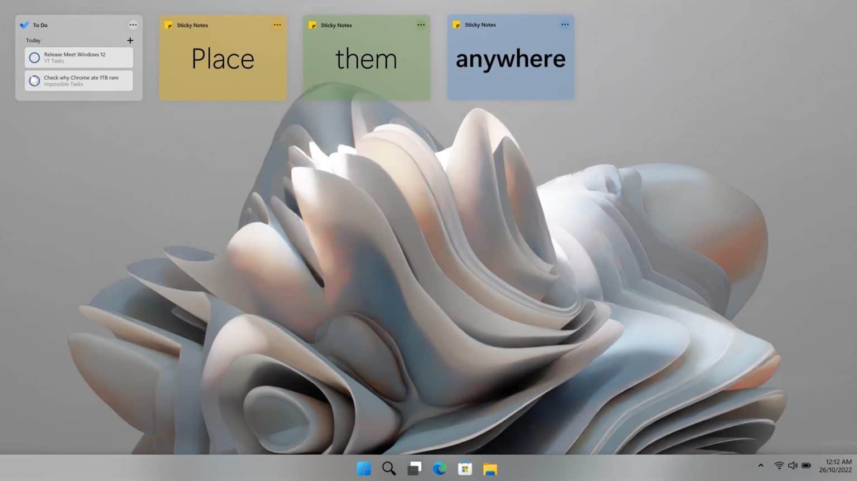Check off 'Check why Chrome ate 1TB ram'
The image size is (857, 481).
tap(34, 80)
